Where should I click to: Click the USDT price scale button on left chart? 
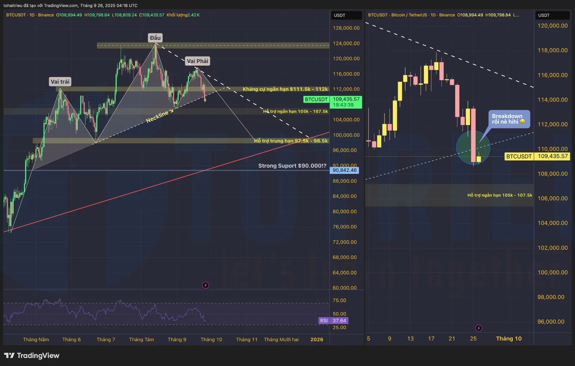coord(346,15)
